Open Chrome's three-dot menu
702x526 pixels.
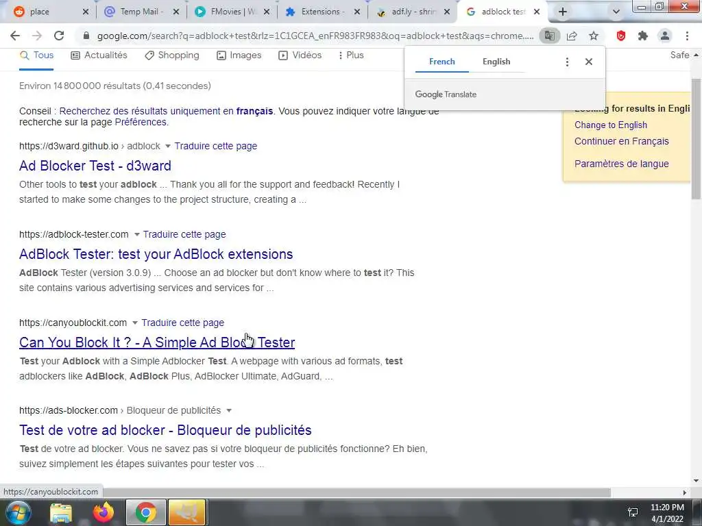coord(687,36)
